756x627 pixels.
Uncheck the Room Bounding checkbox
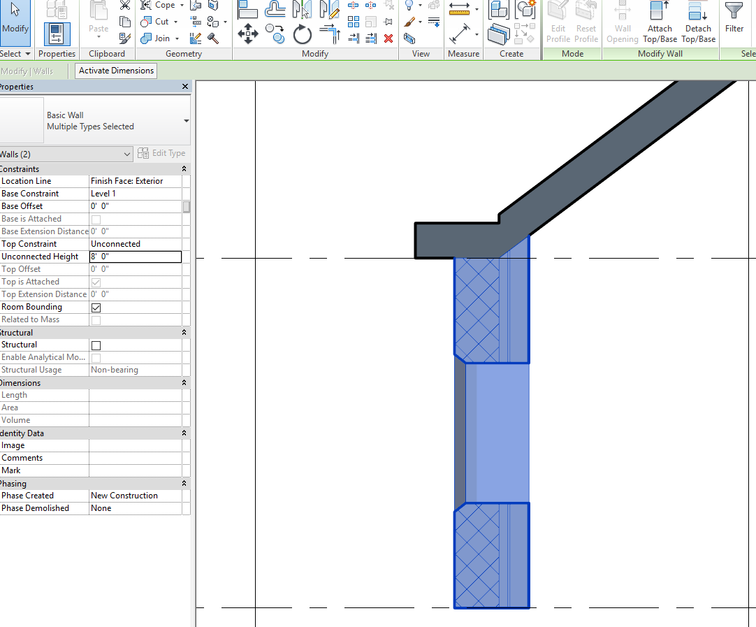pyautogui.click(x=96, y=308)
